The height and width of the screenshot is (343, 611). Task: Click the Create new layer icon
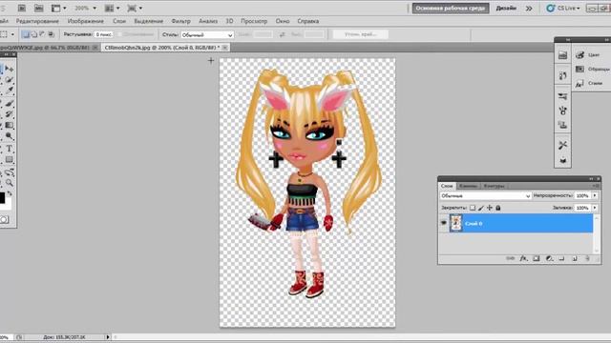tap(575, 258)
